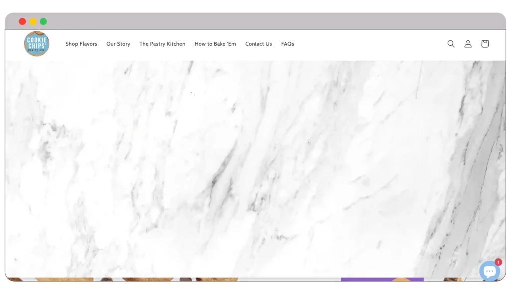511x299 pixels.
Task: Click the yellow minimize window dot
Action: tap(33, 21)
